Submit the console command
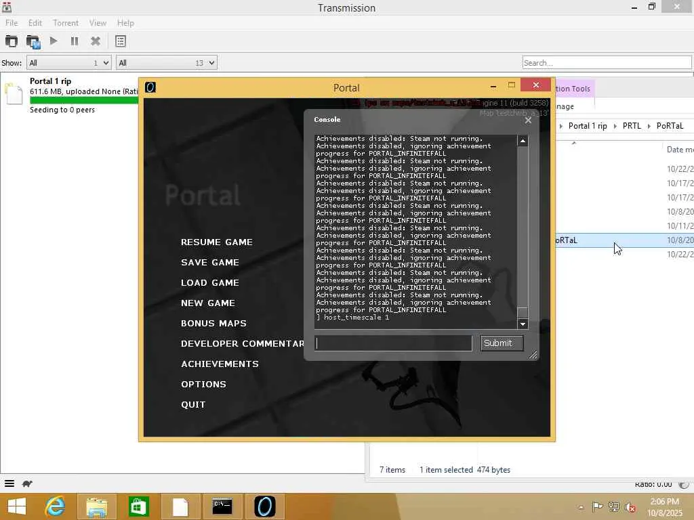This screenshot has height=520, width=694. tap(502, 343)
